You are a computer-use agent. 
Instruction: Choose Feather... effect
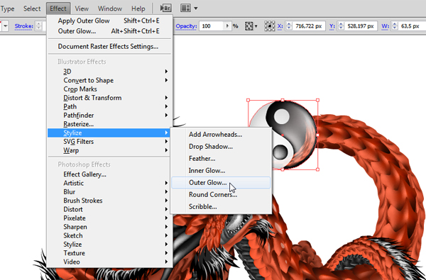coord(221,159)
